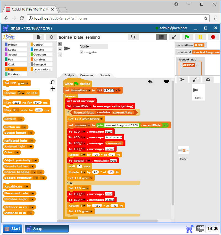Open the Lego motors category

(x=41, y=69)
